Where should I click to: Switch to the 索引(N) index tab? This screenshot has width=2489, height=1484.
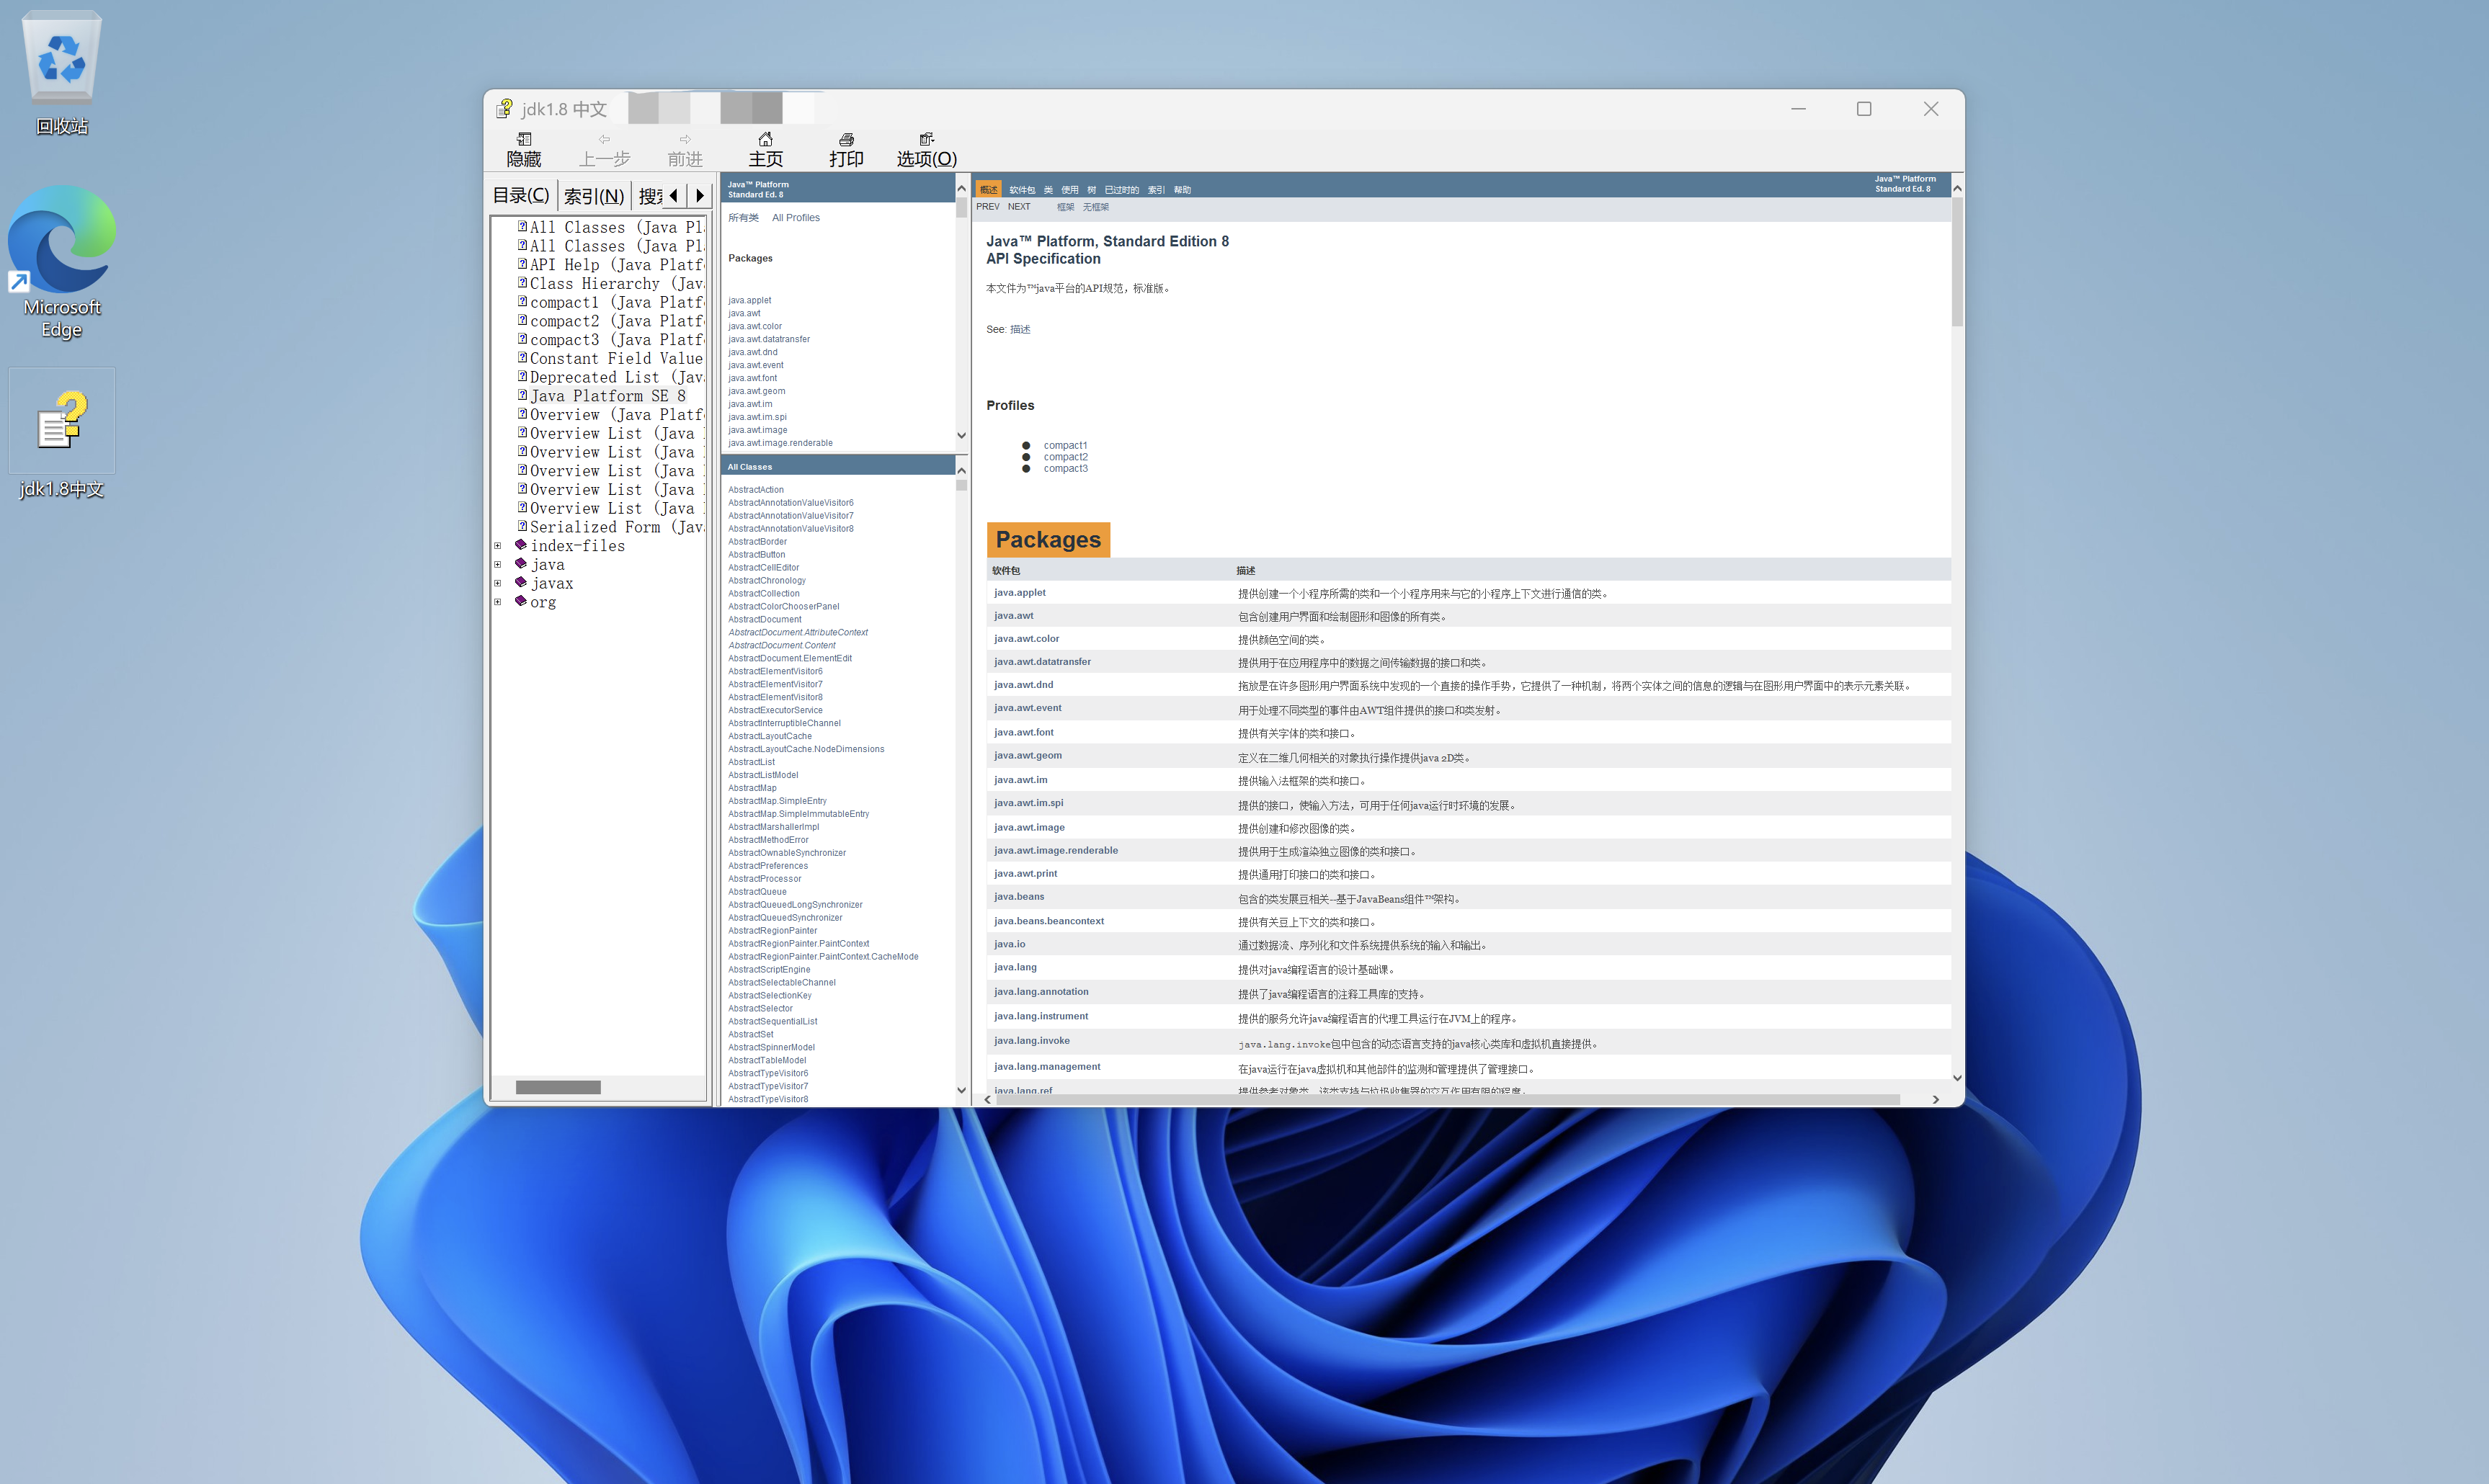pyautogui.click(x=593, y=196)
